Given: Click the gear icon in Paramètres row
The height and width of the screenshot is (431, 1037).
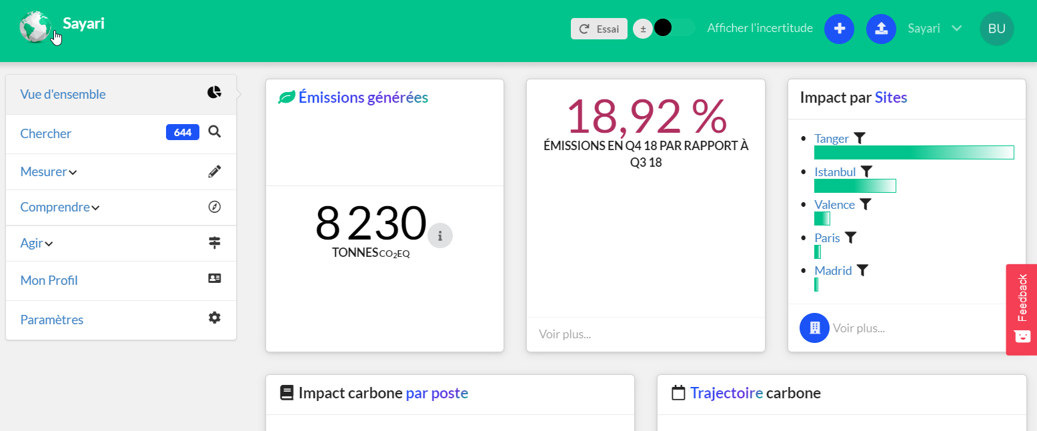Looking at the screenshot, I should click(x=214, y=318).
